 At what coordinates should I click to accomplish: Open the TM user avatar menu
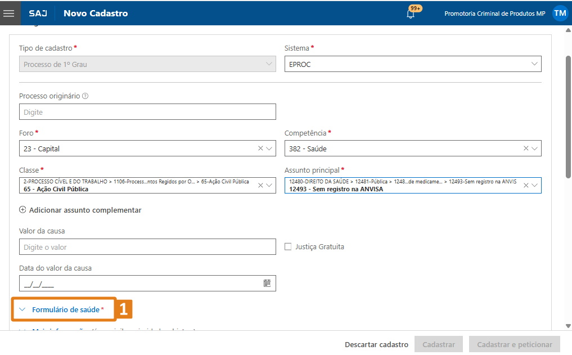coord(560,13)
